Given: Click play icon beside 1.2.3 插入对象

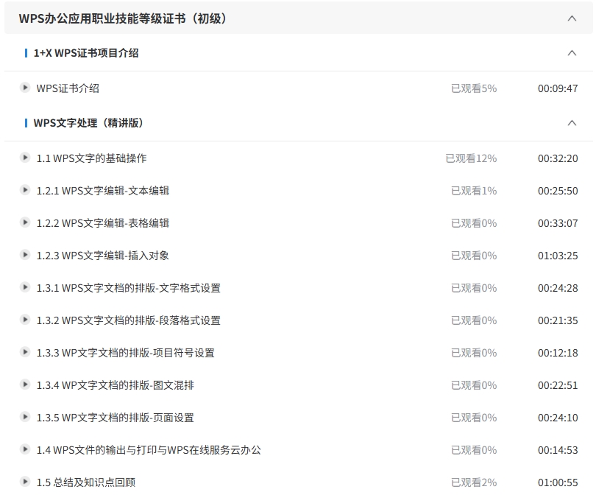Looking at the screenshot, I should [25, 255].
